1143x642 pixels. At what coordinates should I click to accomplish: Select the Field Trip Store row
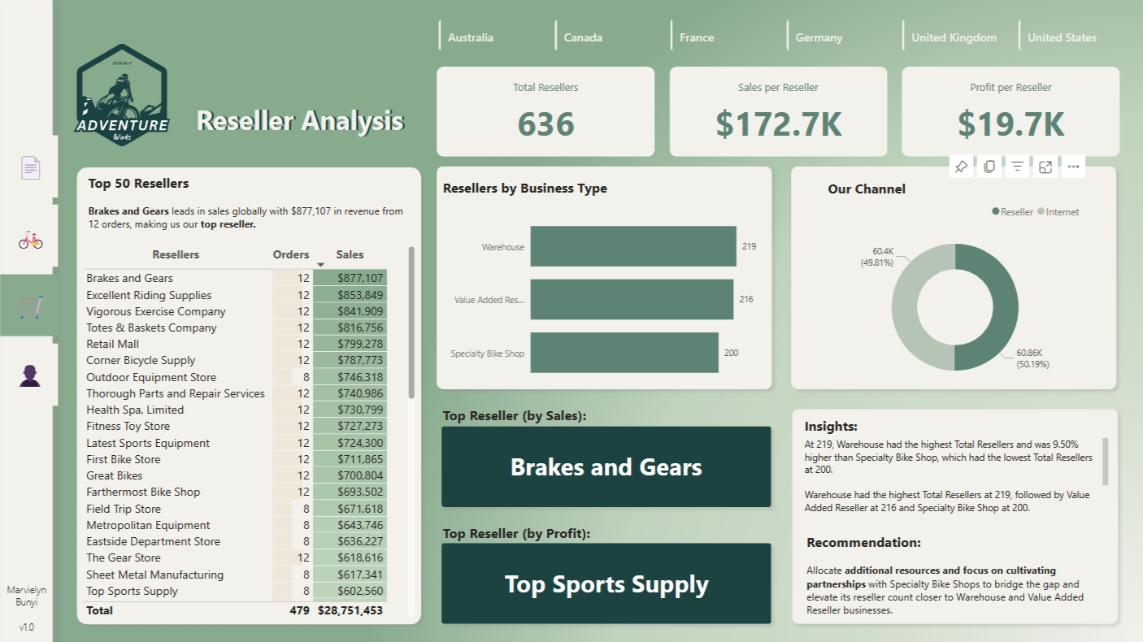click(x=236, y=509)
